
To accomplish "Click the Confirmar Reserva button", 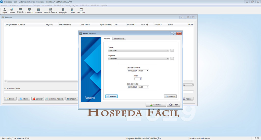I will coord(55,99).
